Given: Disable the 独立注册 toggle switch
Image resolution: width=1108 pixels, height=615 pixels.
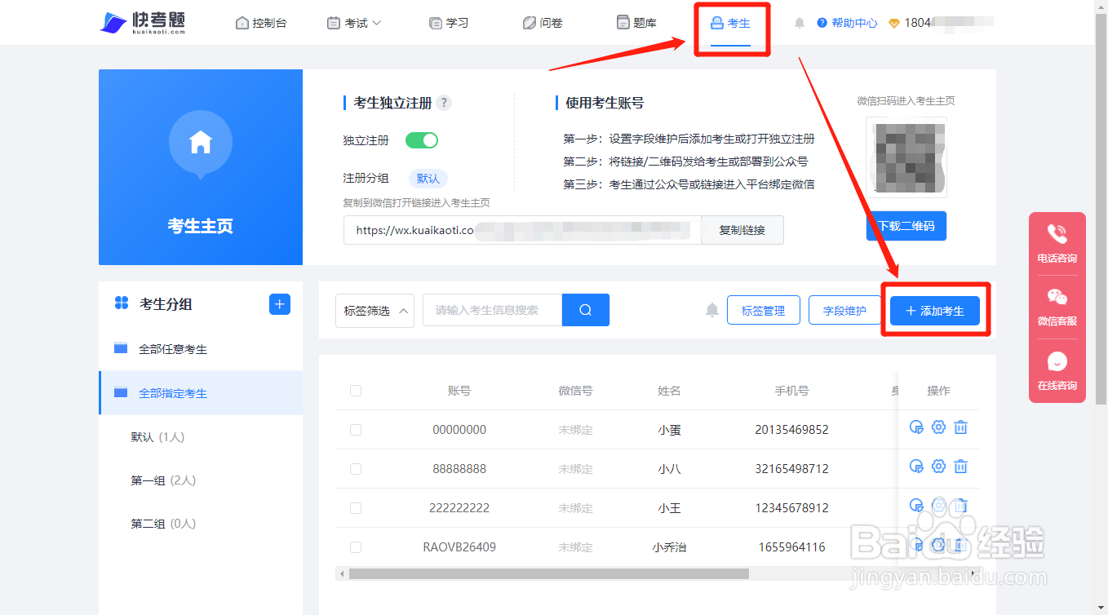Looking at the screenshot, I should coord(421,140).
